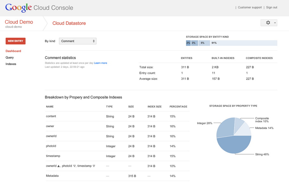This screenshot has height=186, width=289.
Task: Open the By kind Comment dropdown
Action: click(x=78, y=41)
